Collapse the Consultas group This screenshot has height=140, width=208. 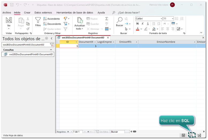click(x=51, y=50)
